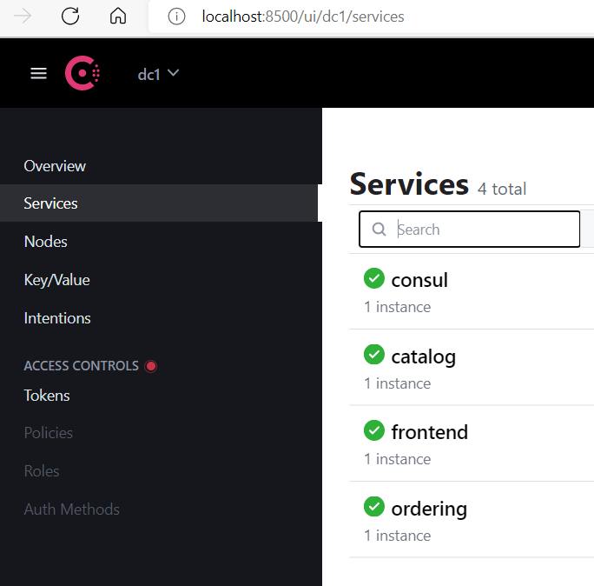Click the browser address bar URL
The image size is (594, 586).
pos(302,17)
